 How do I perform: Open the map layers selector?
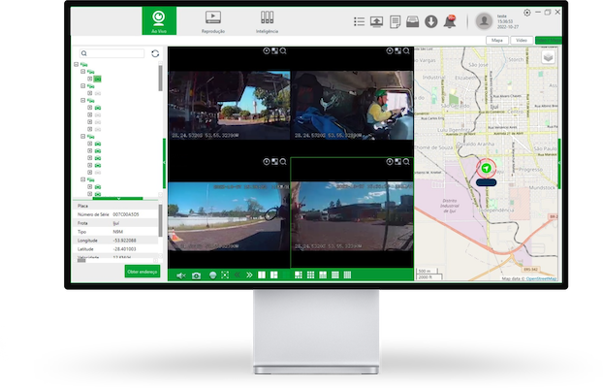[548, 57]
